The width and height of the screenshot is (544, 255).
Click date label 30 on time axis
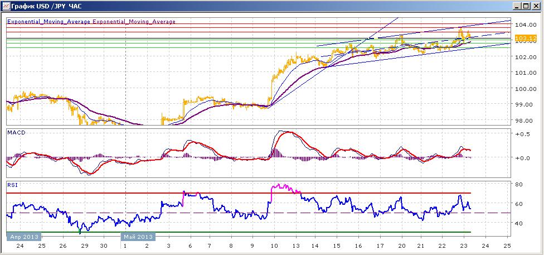(103, 246)
